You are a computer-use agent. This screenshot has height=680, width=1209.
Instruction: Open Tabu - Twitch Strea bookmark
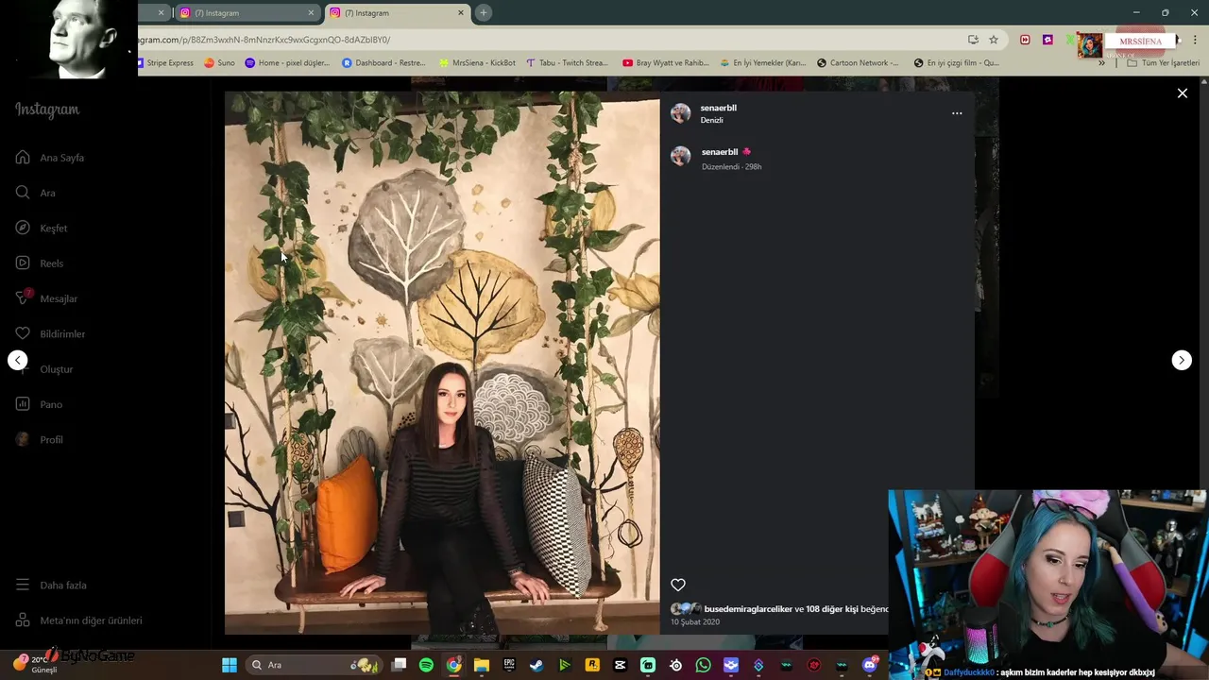coord(567,63)
